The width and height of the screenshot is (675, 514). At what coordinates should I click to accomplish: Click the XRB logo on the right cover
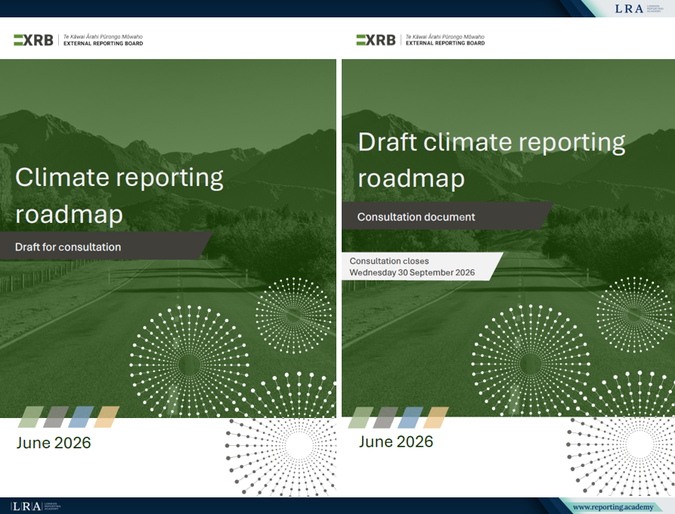point(376,40)
